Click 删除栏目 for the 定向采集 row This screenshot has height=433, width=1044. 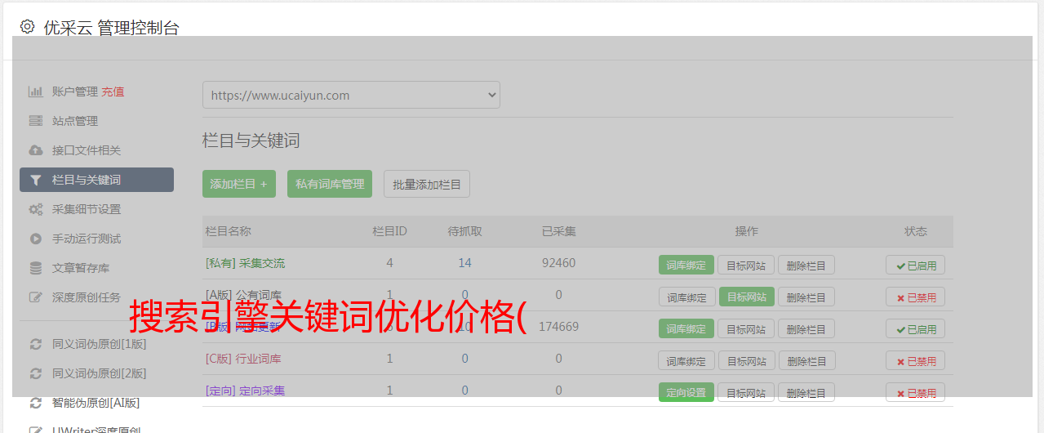(806, 392)
